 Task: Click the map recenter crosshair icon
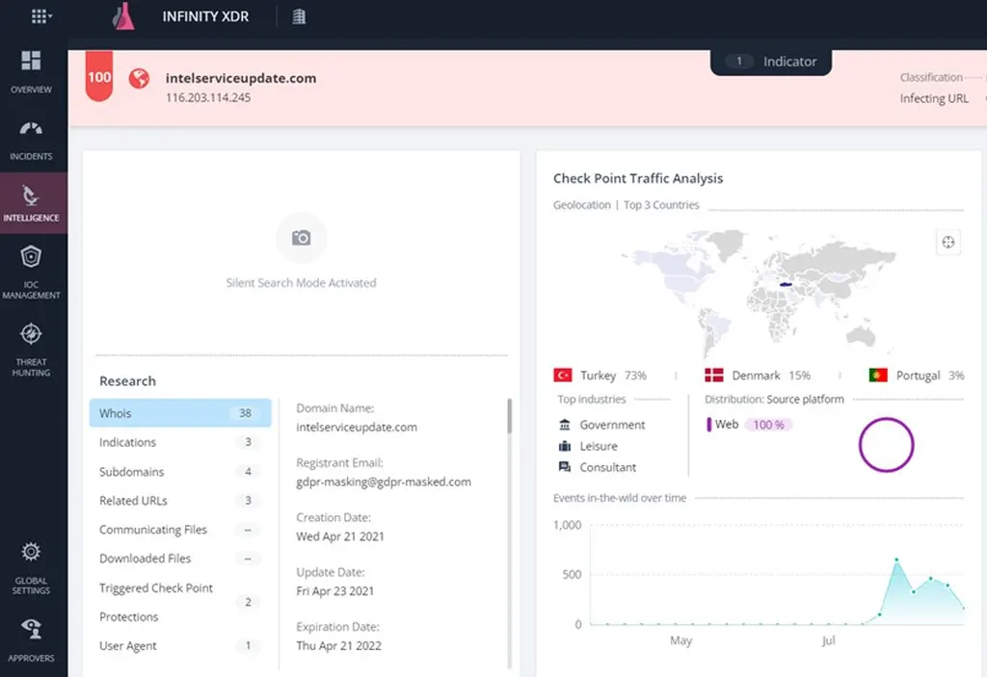[948, 243]
